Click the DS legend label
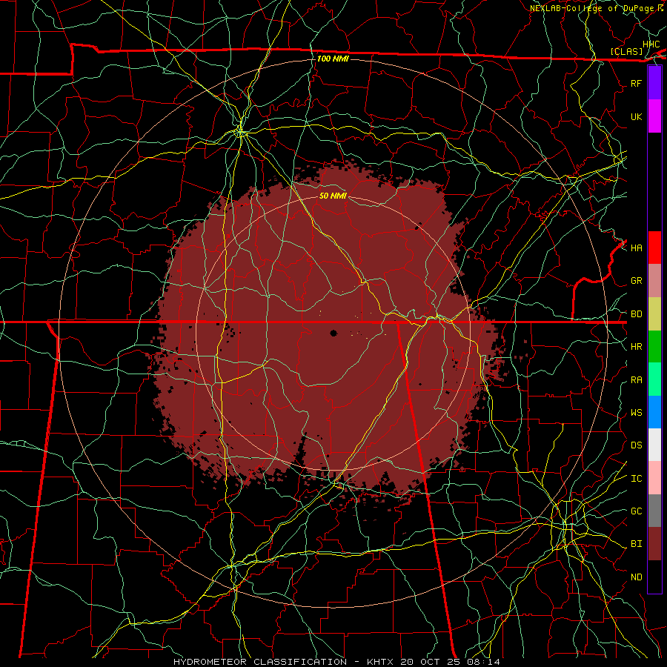667x667 pixels. (637, 445)
